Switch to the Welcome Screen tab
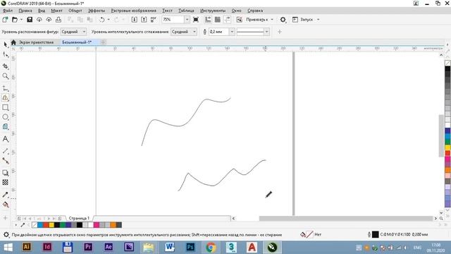Screen dimensions: 451x254 [x=36, y=42]
